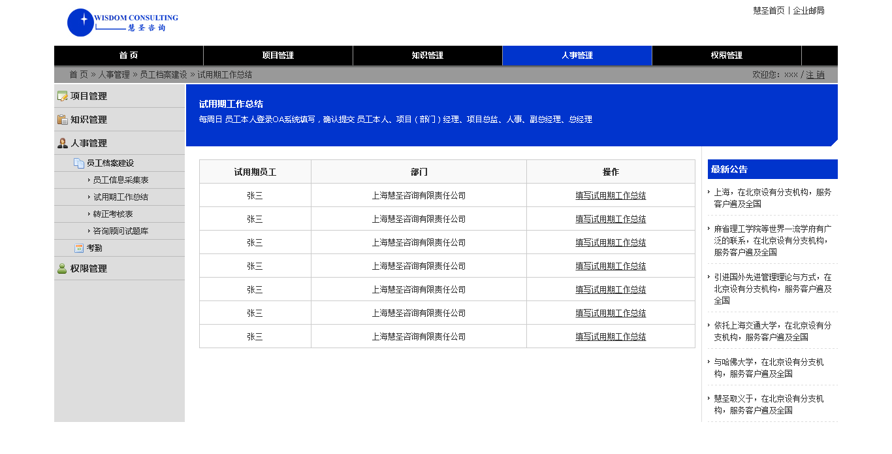Click the 项目管理 sidebar notepad icon

(x=63, y=96)
